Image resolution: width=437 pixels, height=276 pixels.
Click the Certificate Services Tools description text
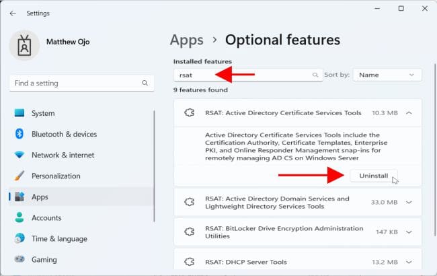(296, 147)
